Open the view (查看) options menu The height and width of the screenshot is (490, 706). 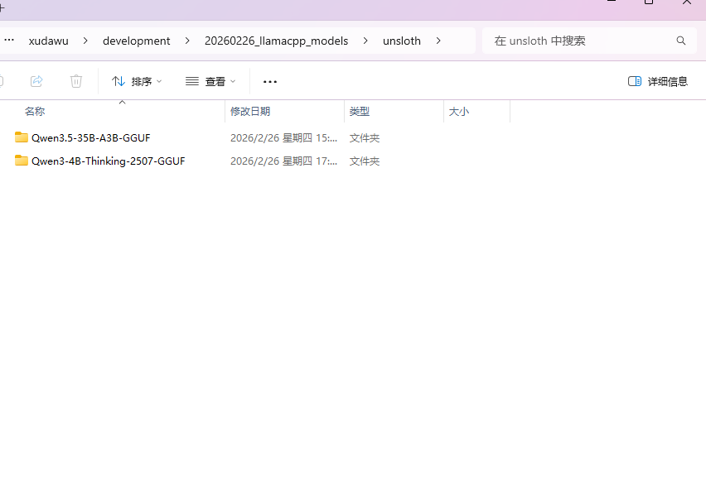click(x=210, y=81)
